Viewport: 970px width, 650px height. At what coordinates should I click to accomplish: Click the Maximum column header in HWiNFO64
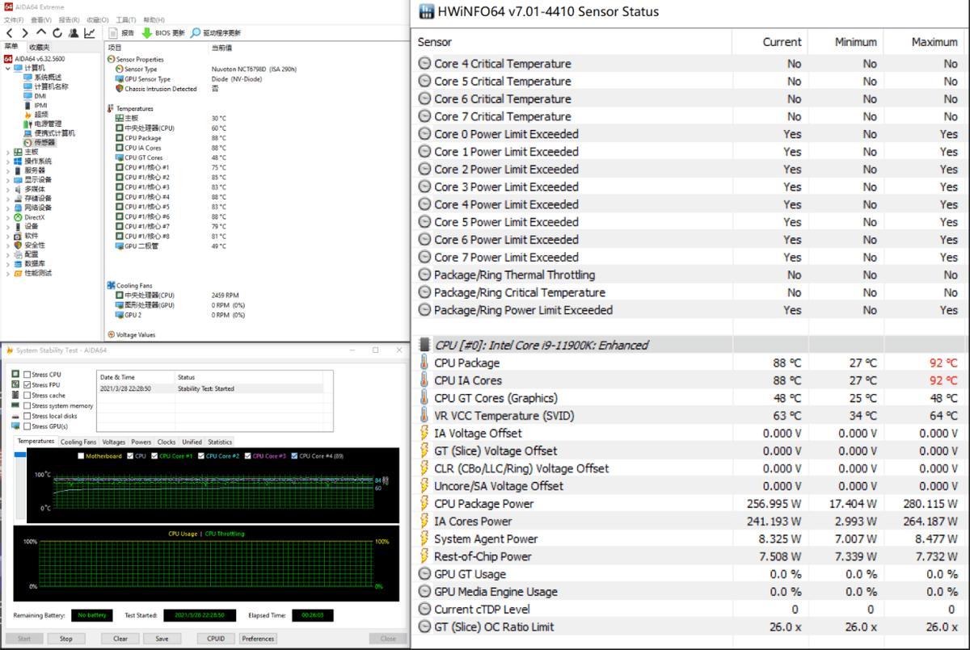tap(926, 42)
